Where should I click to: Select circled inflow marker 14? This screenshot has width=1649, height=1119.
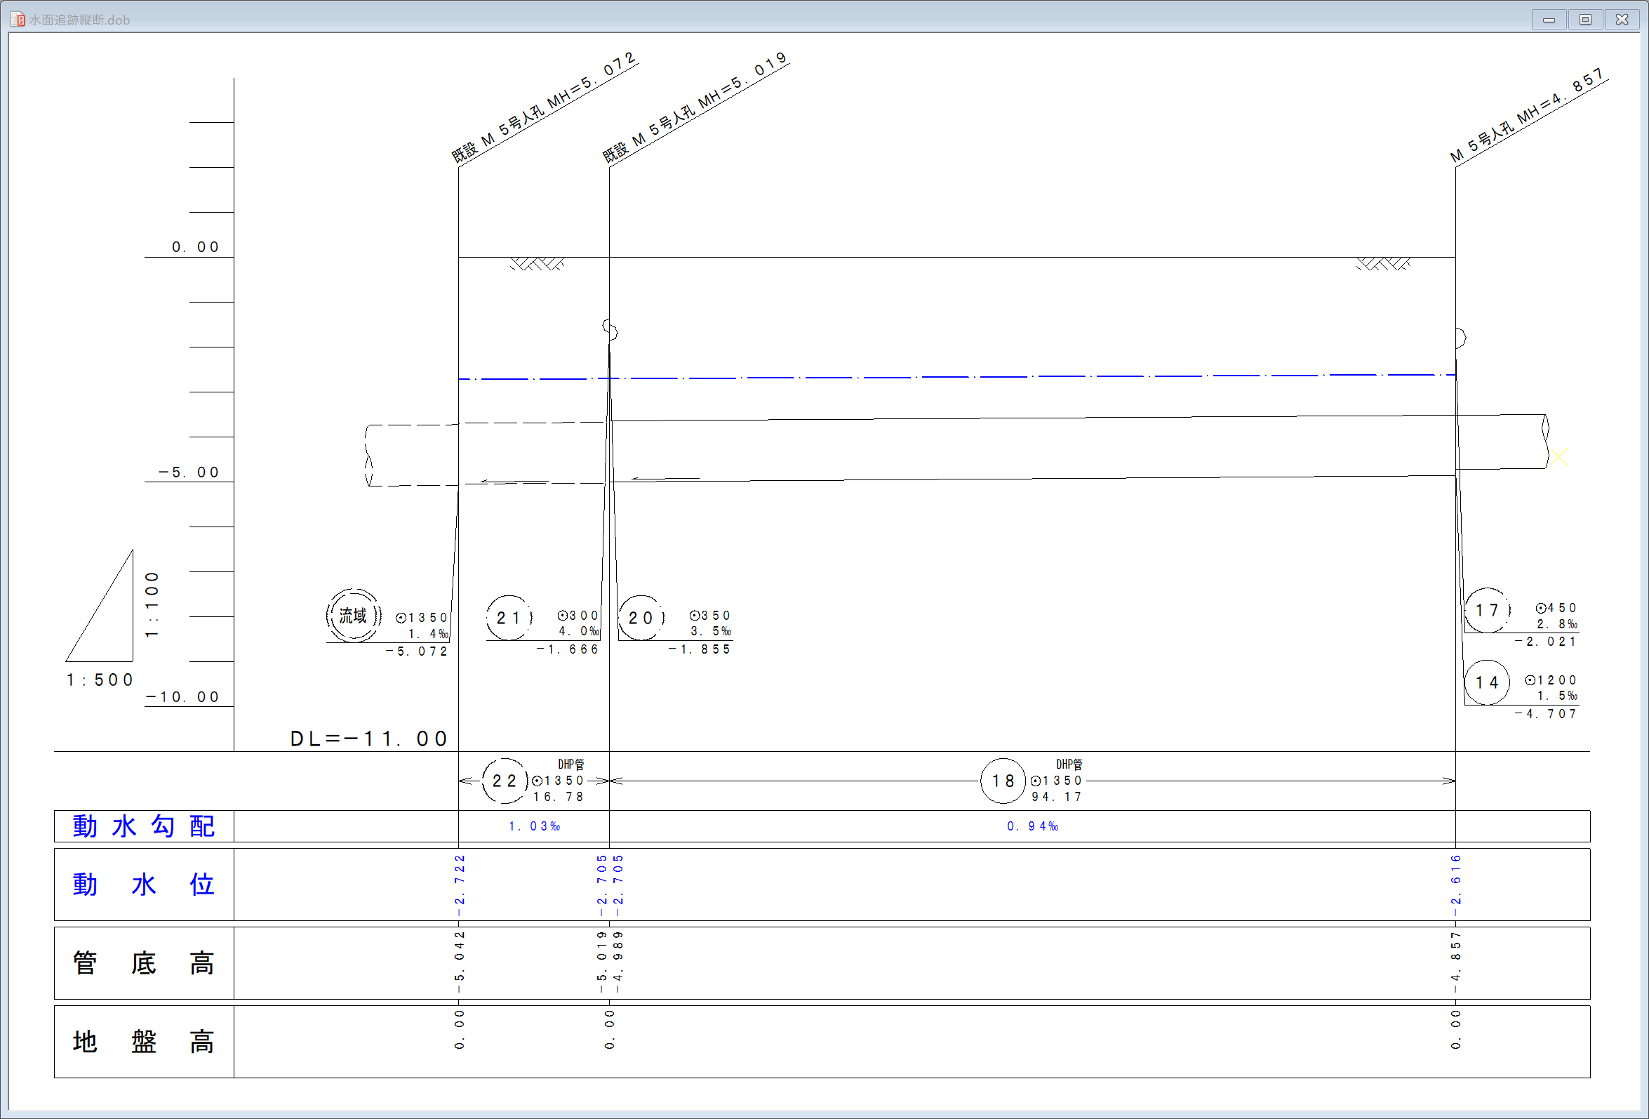pyautogui.click(x=1486, y=682)
